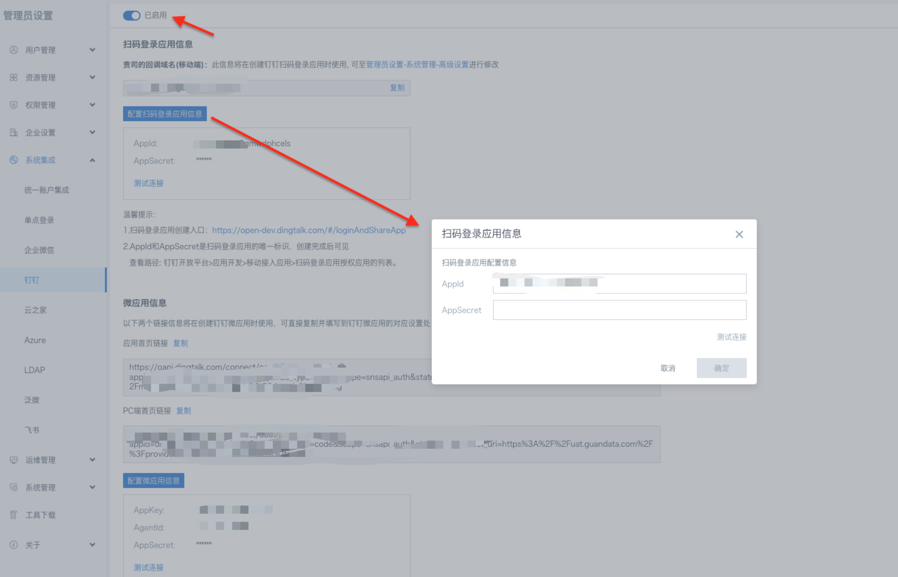This screenshot has height=577, width=898.
Task: Focus the AppId input in dialog
Action: point(620,284)
